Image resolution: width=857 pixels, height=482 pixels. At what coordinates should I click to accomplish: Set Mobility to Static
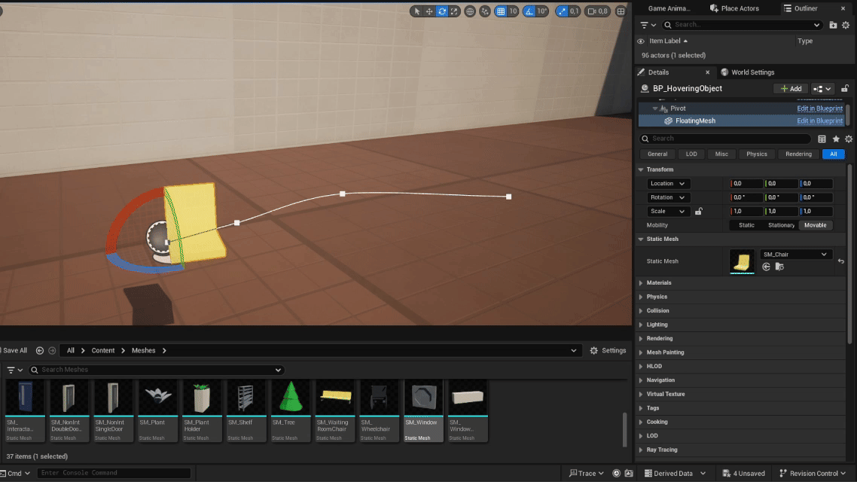tap(746, 225)
